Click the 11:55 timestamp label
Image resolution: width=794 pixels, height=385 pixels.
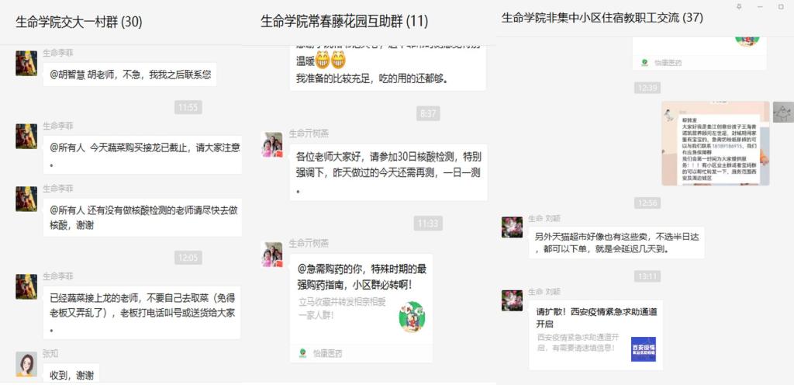click(188, 107)
